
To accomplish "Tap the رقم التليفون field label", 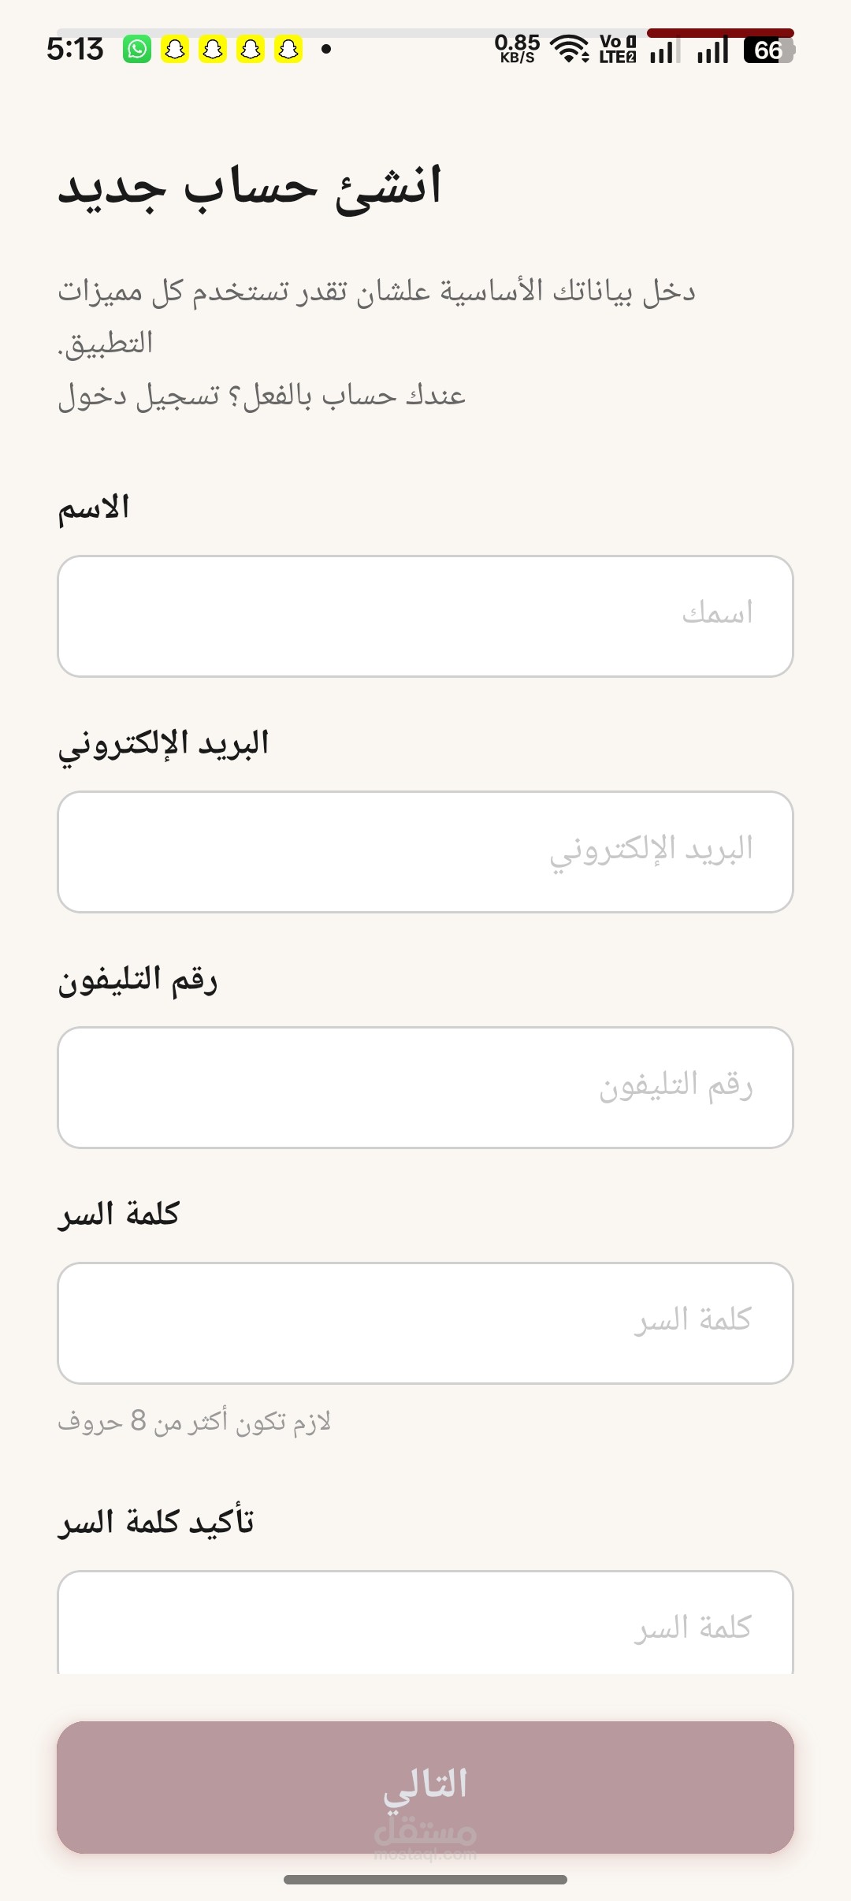I will coord(137,980).
